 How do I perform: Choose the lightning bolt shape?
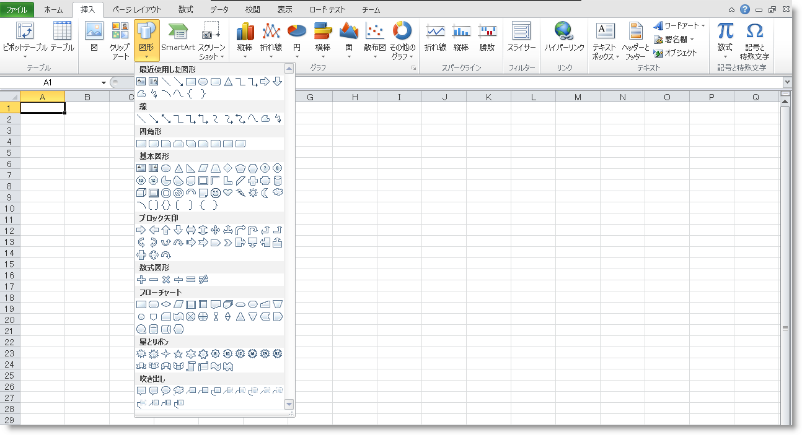(240, 193)
